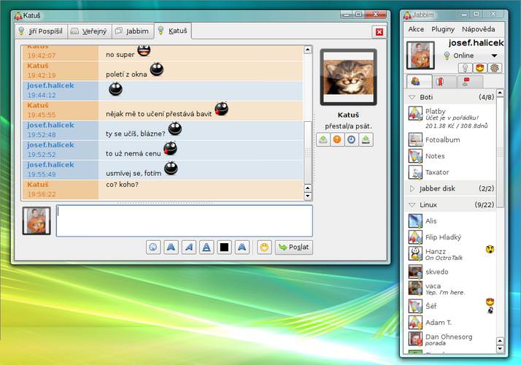Click chat log scrollbar up arrow
521x365 pixels.
(308, 50)
